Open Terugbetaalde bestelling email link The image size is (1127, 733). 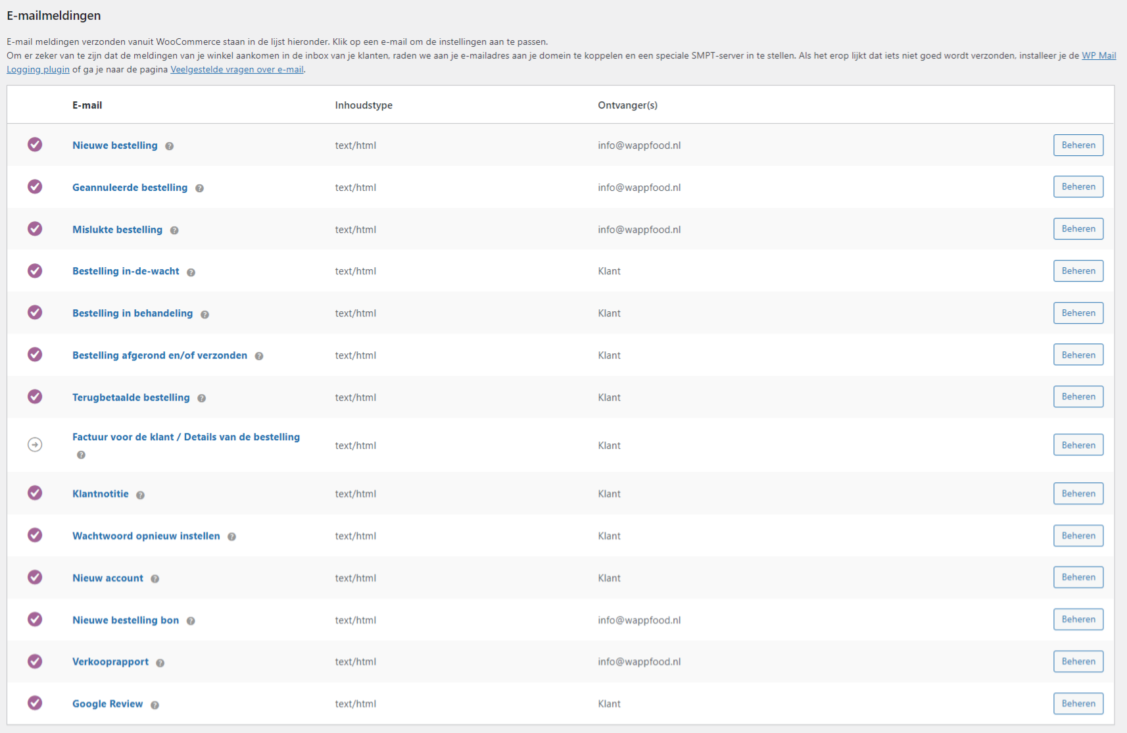[131, 397]
